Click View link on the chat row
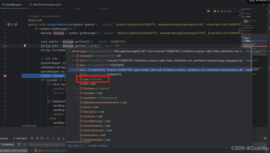Image resolution: width=270 pixels, height=153 pixels. click(x=249, y=70)
